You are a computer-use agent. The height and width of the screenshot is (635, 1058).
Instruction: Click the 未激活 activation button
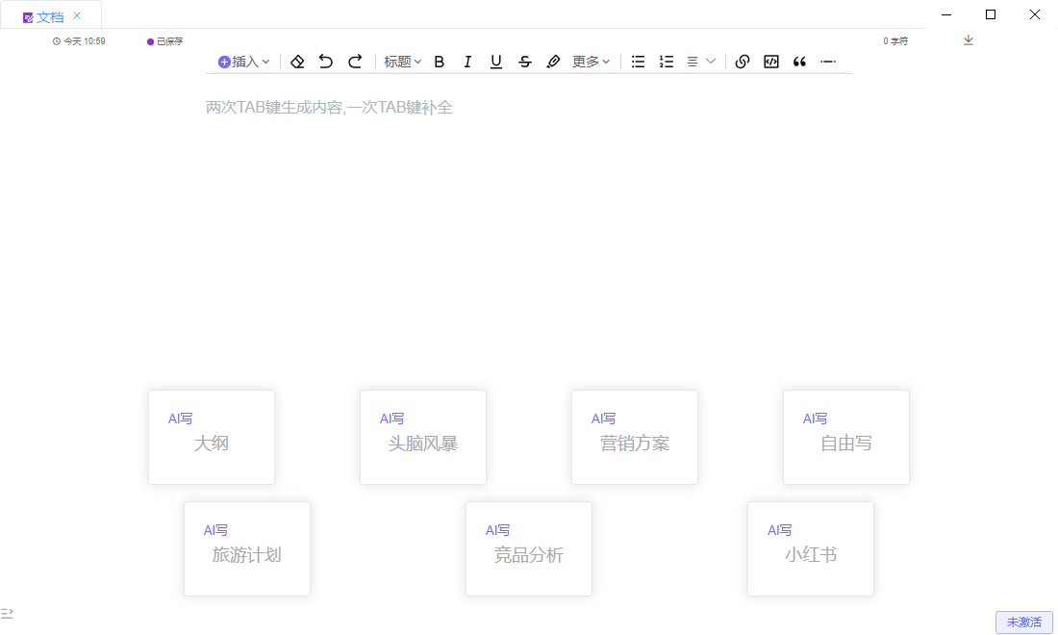pos(1023,622)
